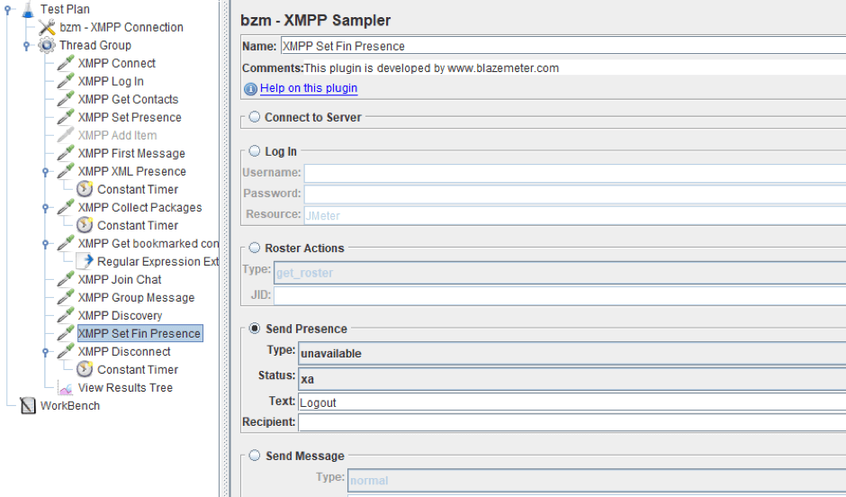The height and width of the screenshot is (497, 846).
Task: Select the Log In radio button
Action: [254, 151]
